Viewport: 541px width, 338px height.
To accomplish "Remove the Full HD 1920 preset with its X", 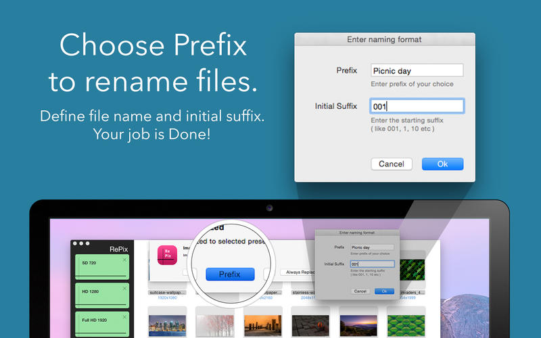I will 124,317.
